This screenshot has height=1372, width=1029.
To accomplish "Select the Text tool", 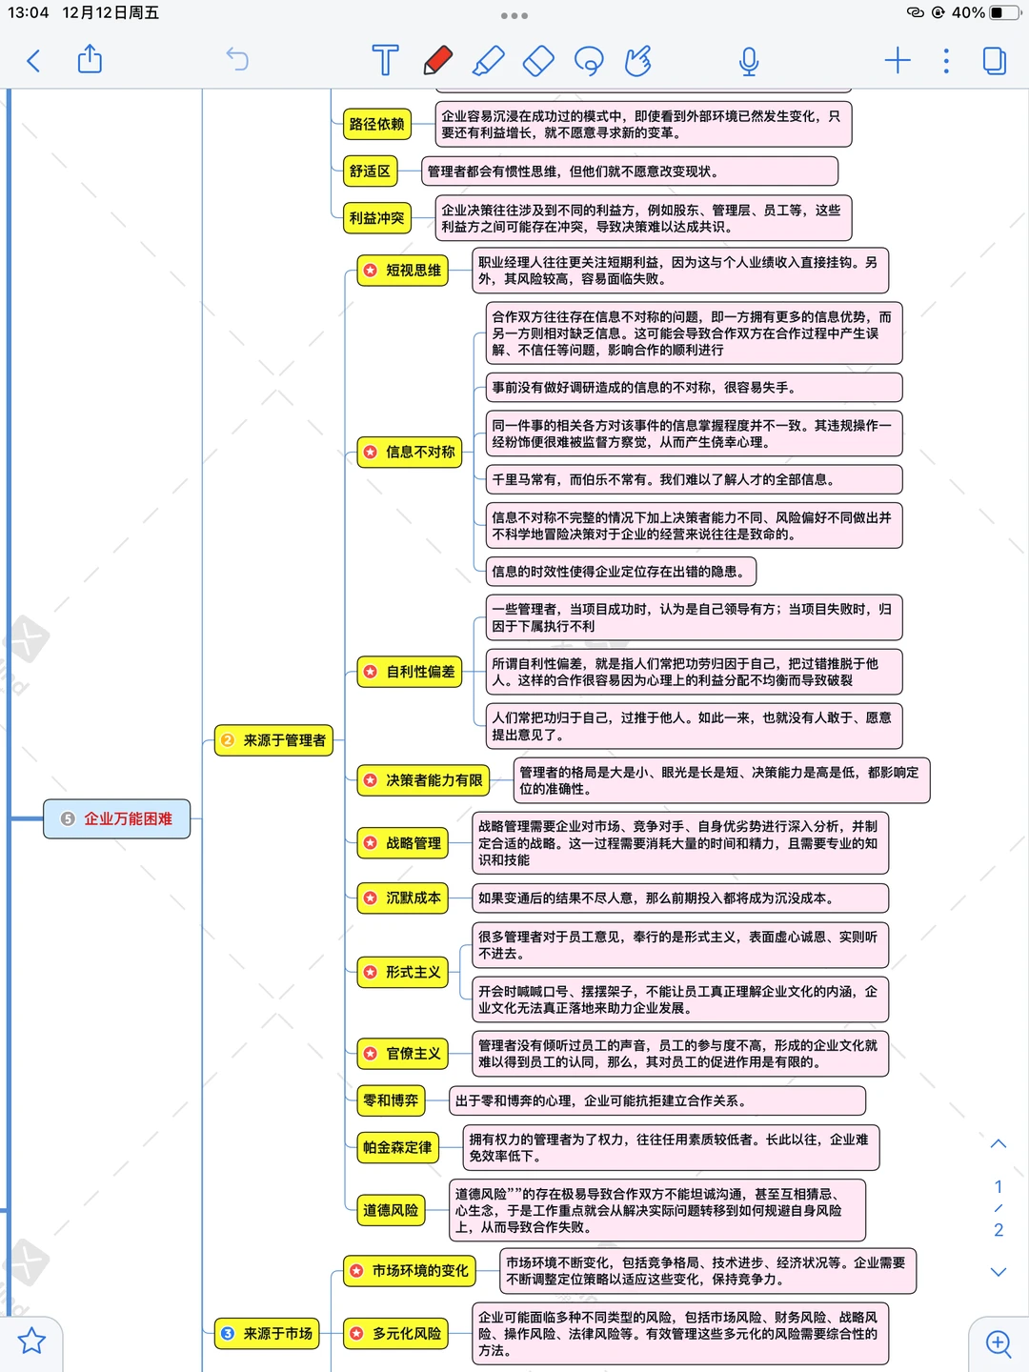I will 385,59.
